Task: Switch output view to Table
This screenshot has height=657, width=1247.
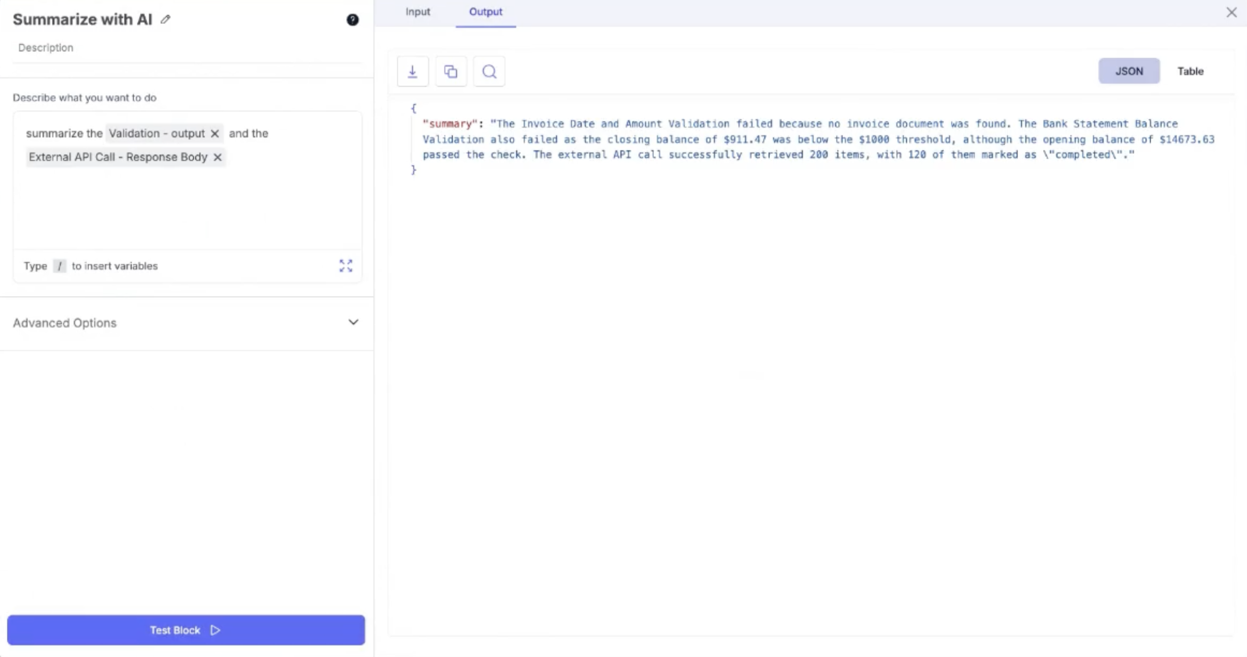Action: (x=1190, y=71)
